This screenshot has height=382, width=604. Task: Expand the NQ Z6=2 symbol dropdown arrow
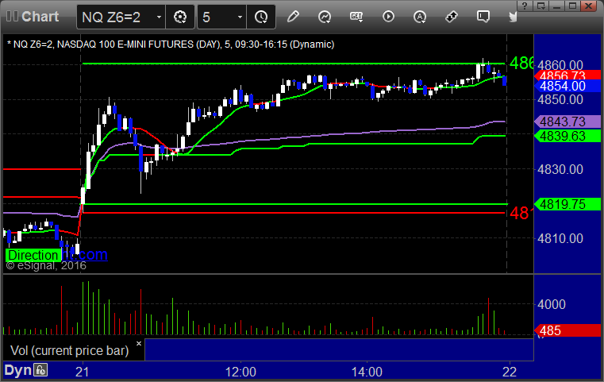[159, 17]
